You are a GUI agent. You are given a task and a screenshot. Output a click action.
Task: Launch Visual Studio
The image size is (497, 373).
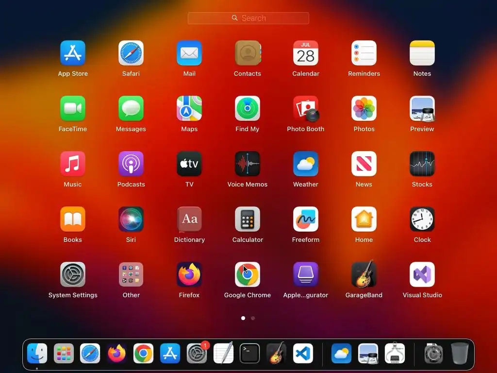coord(422,274)
